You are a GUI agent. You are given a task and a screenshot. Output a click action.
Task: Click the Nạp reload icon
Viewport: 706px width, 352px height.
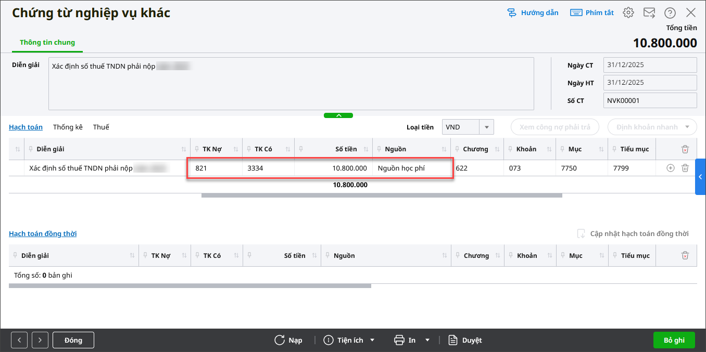click(280, 340)
